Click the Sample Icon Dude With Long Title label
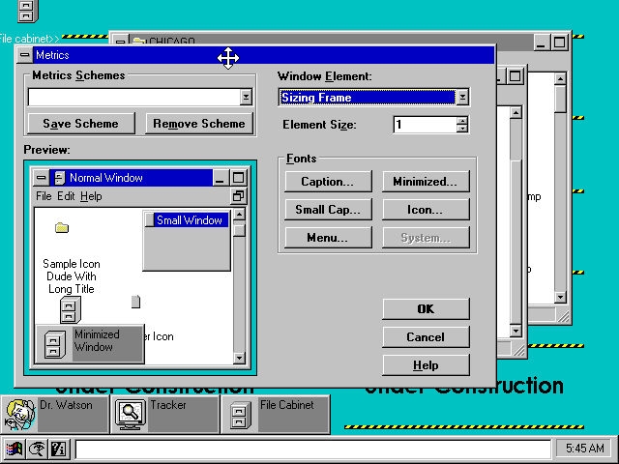This screenshot has height=464, width=619. [72, 276]
